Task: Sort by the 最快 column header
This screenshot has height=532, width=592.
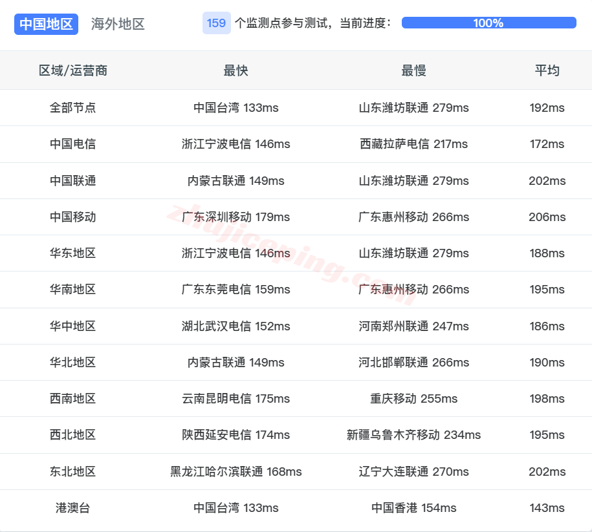Action: pos(237,70)
